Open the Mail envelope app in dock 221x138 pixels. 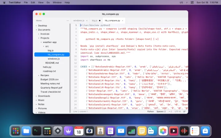click(121, 131)
